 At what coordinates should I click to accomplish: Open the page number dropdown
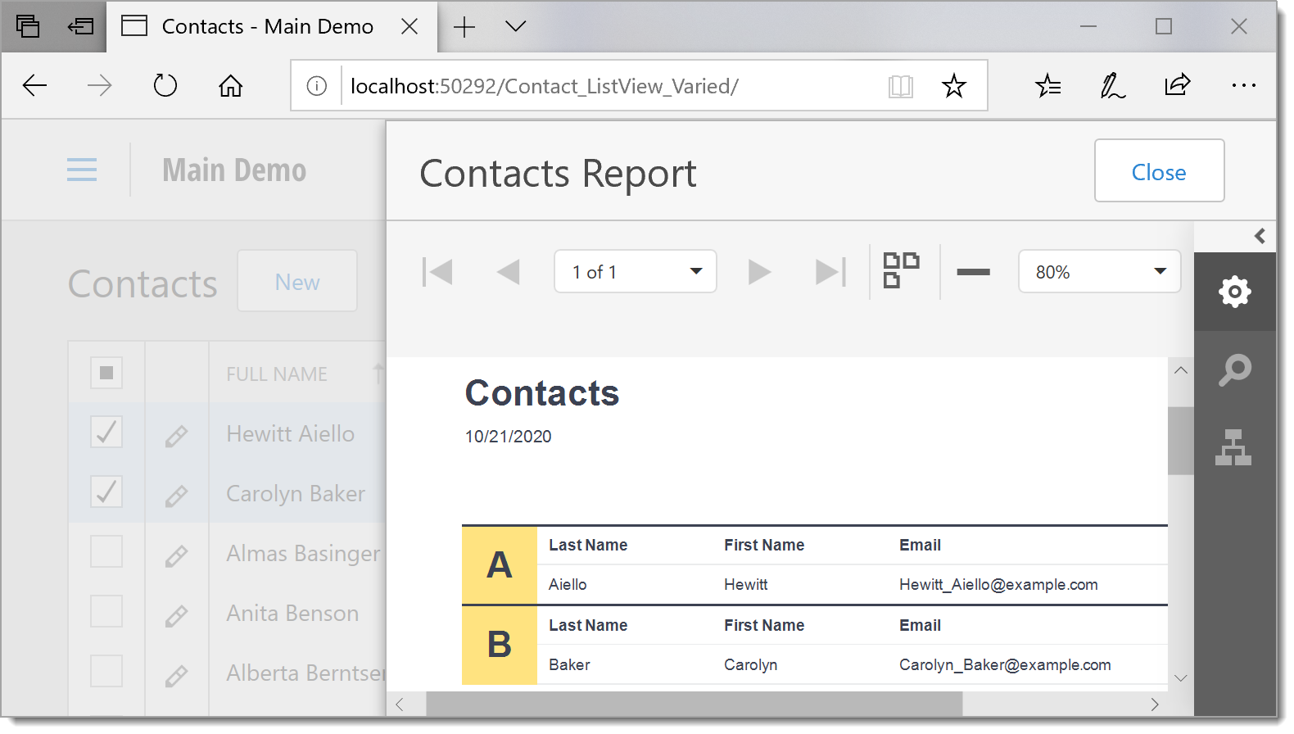click(x=635, y=272)
